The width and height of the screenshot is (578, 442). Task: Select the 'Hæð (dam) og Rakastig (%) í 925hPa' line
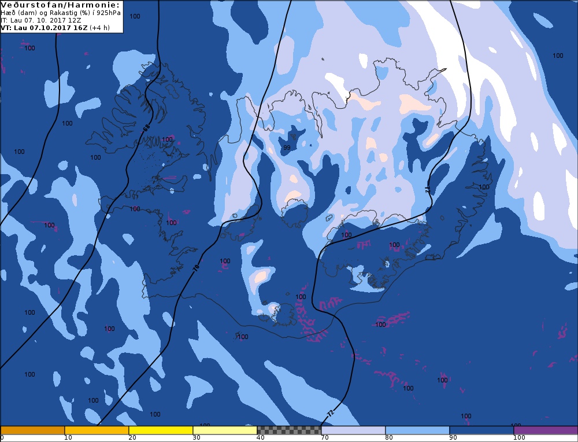pyautogui.click(x=61, y=13)
